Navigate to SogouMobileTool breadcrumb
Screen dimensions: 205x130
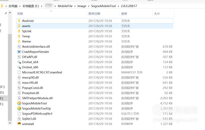pos(103,6)
